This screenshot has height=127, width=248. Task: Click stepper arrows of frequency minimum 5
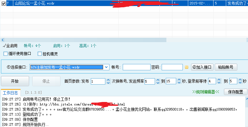point(158,81)
